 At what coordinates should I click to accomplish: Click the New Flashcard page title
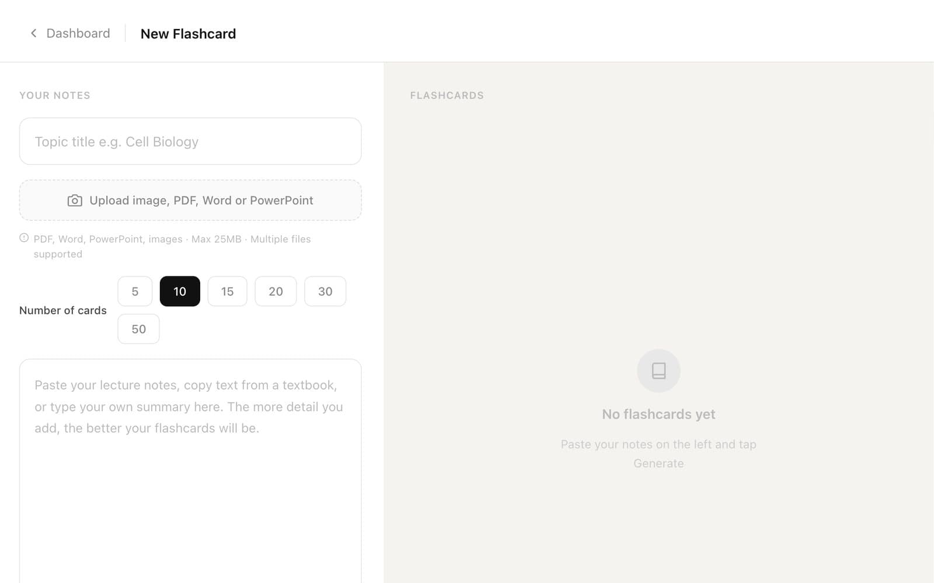click(x=188, y=34)
